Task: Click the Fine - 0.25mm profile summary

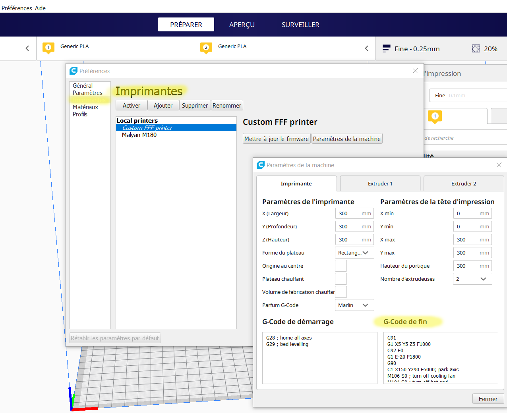Action: point(417,49)
